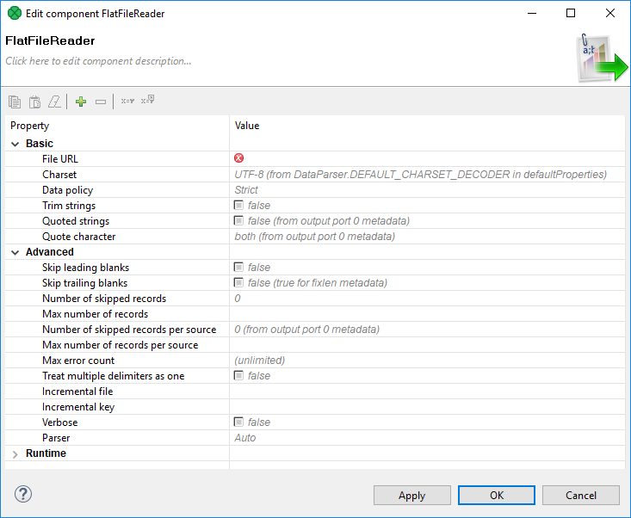Open help via question mark icon

coord(23,494)
